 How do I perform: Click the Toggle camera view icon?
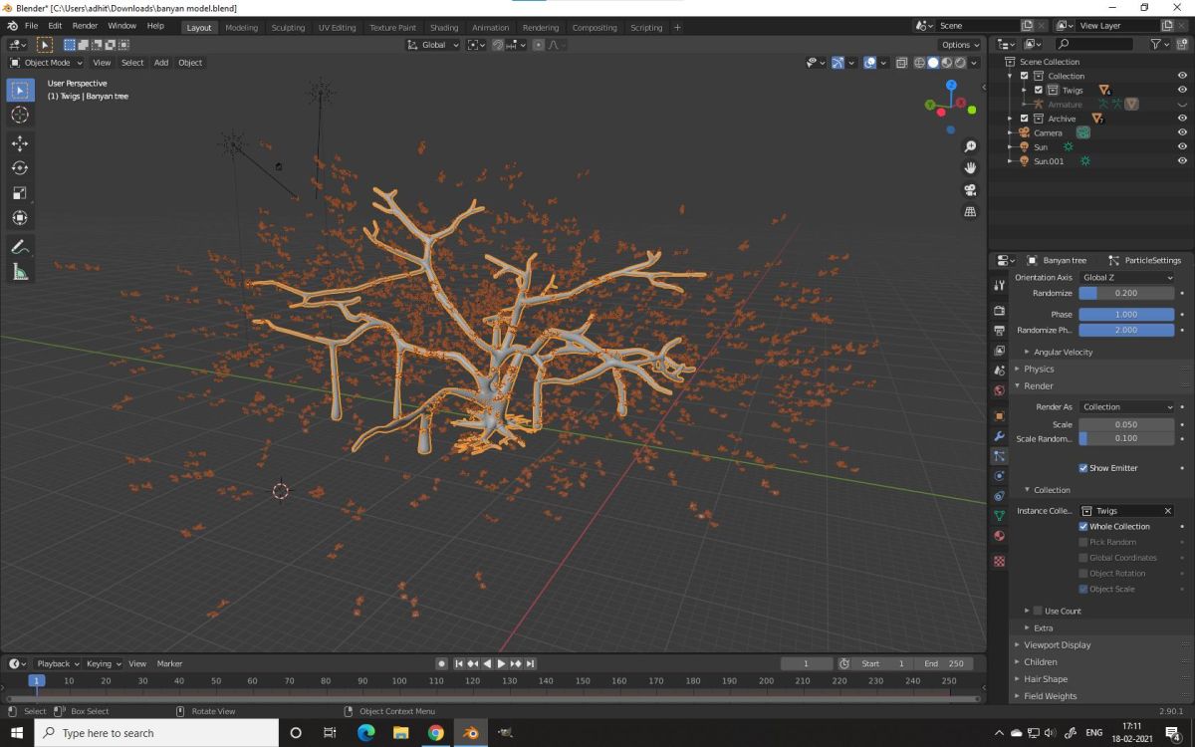(x=970, y=190)
